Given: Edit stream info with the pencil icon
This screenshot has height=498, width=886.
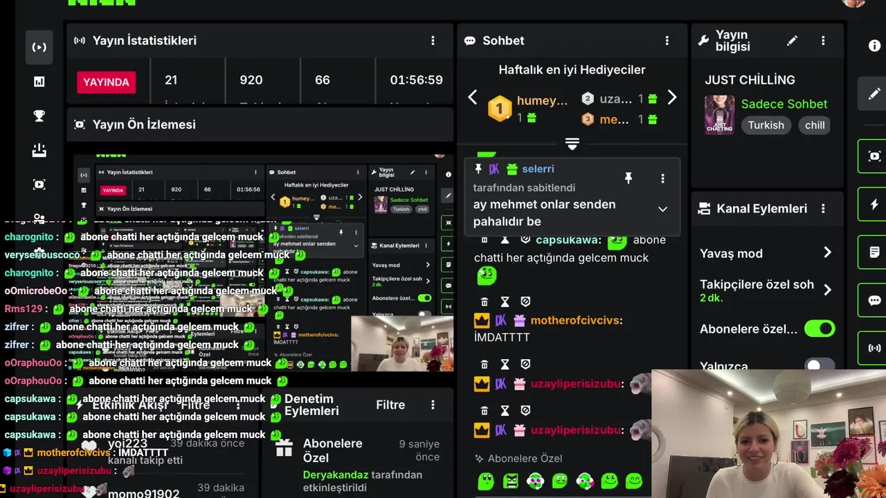Looking at the screenshot, I should coord(792,41).
